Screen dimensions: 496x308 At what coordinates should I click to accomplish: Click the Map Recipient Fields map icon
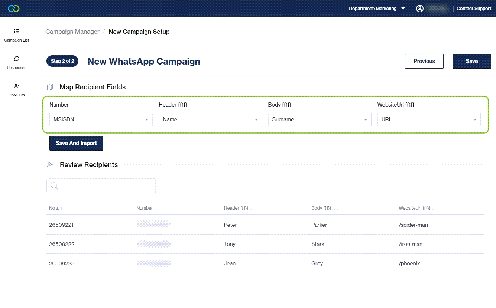click(50, 87)
